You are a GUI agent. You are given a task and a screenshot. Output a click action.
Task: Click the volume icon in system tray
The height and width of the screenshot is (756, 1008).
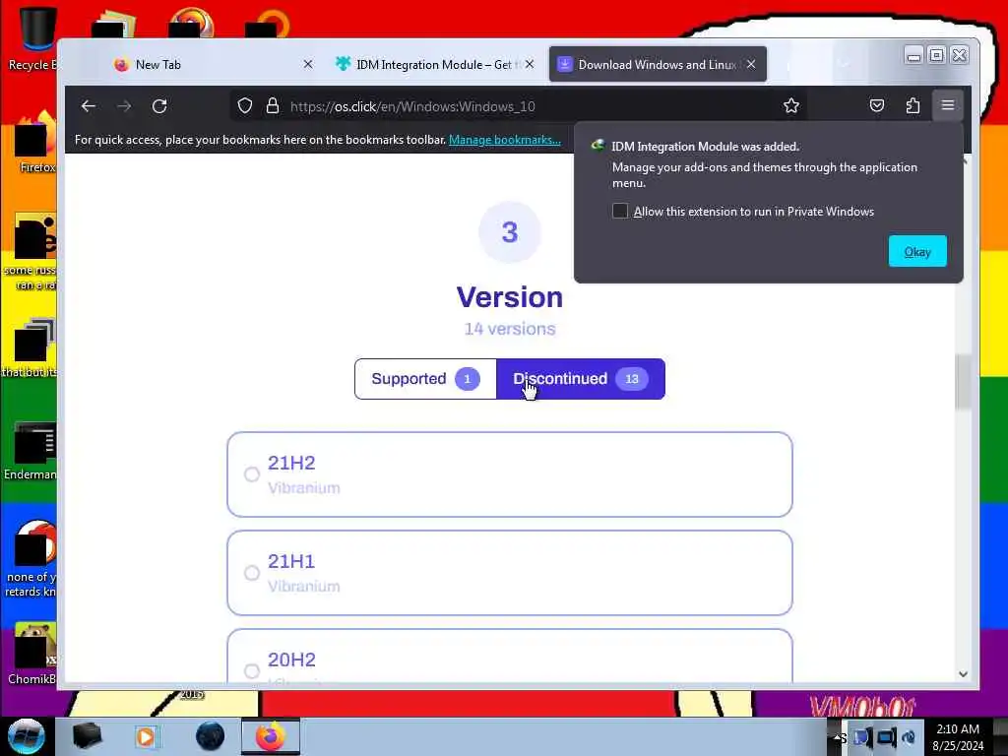(x=909, y=736)
